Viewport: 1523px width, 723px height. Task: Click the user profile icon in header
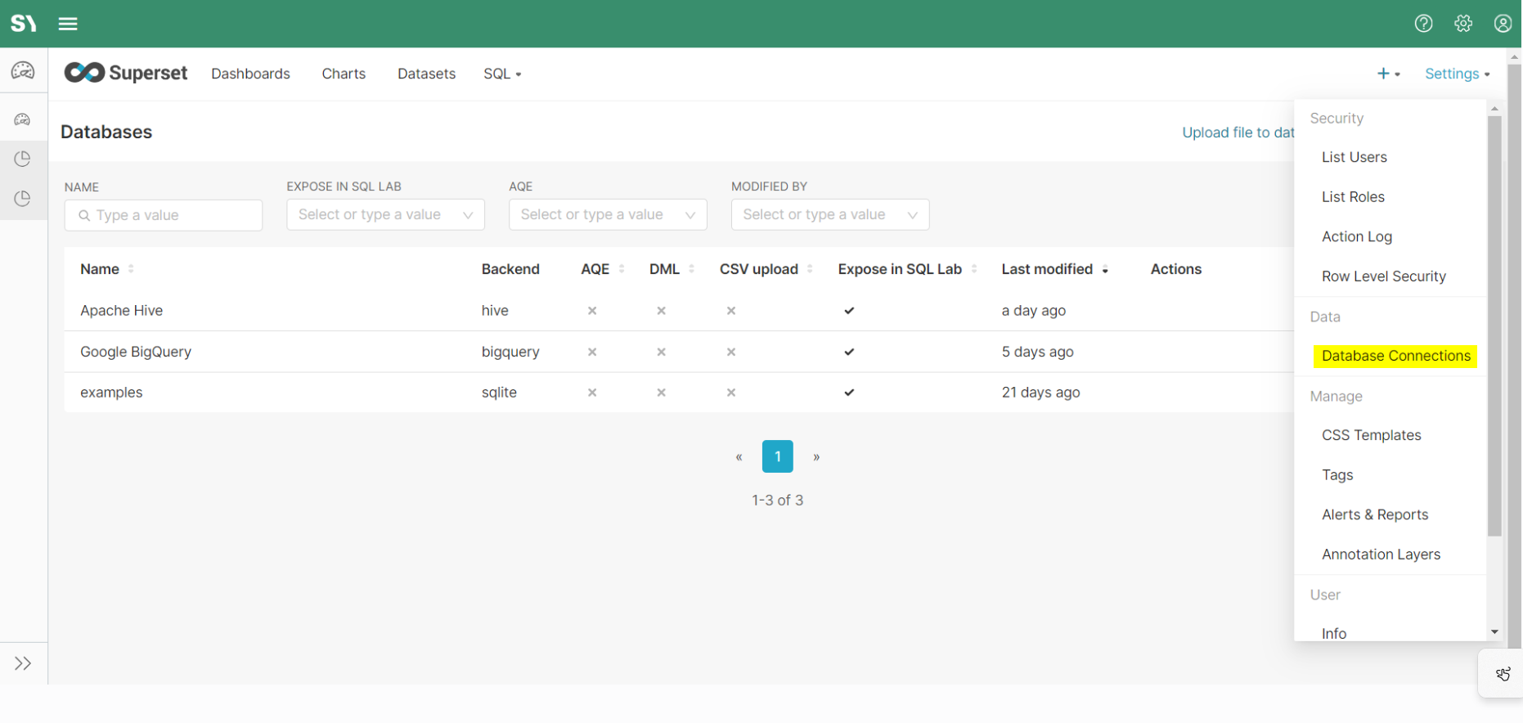tap(1503, 24)
